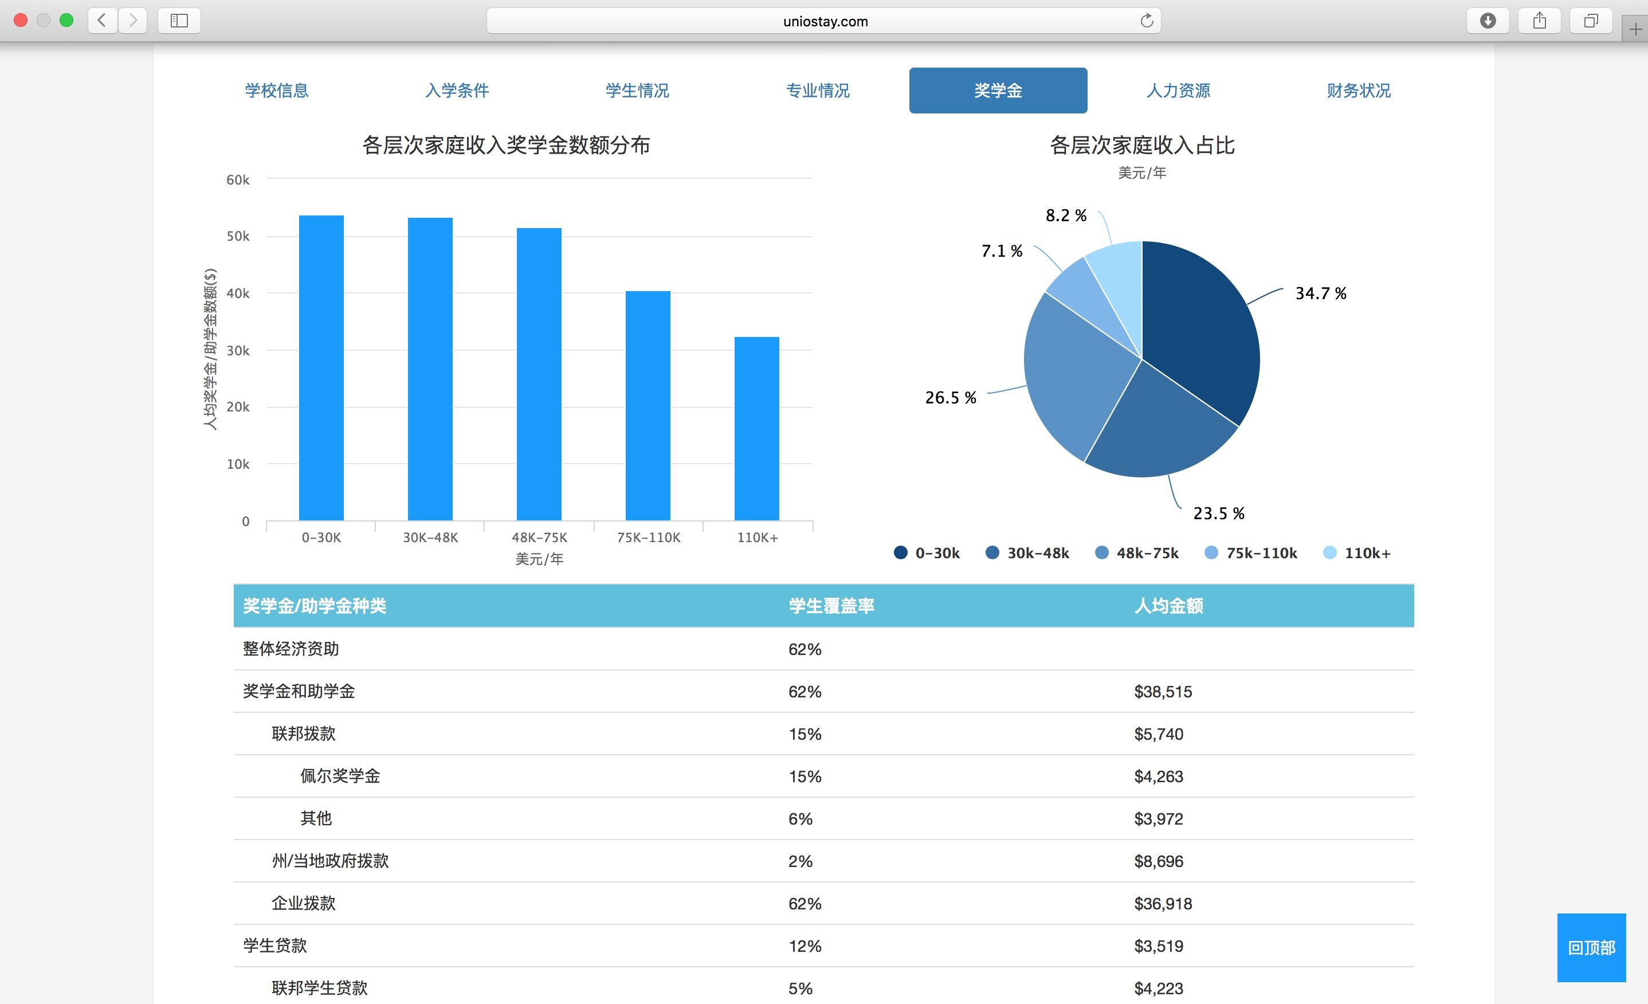The image size is (1648, 1004).
Task: Click the $36,918 amount cell
Action: coord(1163,904)
